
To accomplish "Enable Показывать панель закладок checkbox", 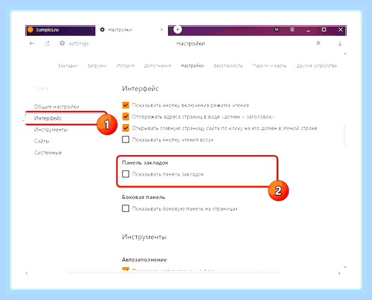I will coord(125,174).
